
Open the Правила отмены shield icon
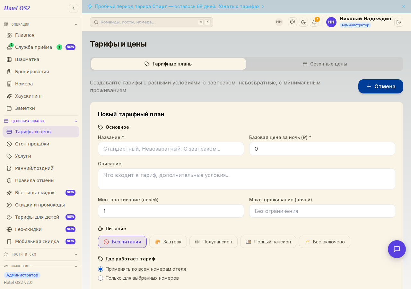tap(9, 180)
